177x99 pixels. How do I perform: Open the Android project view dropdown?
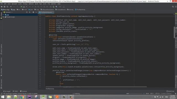8,12
